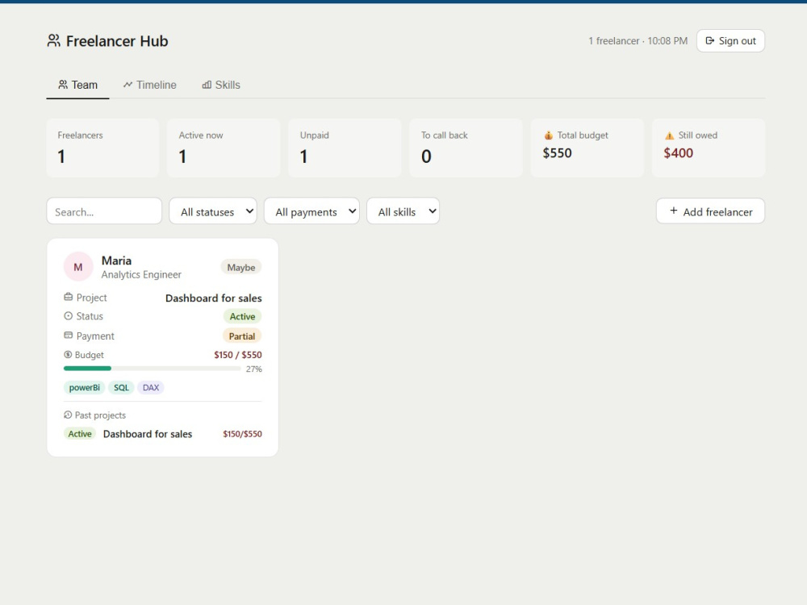807x605 pixels.
Task: Click the Freelancer Hub title
Action: [x=117, y=40]
